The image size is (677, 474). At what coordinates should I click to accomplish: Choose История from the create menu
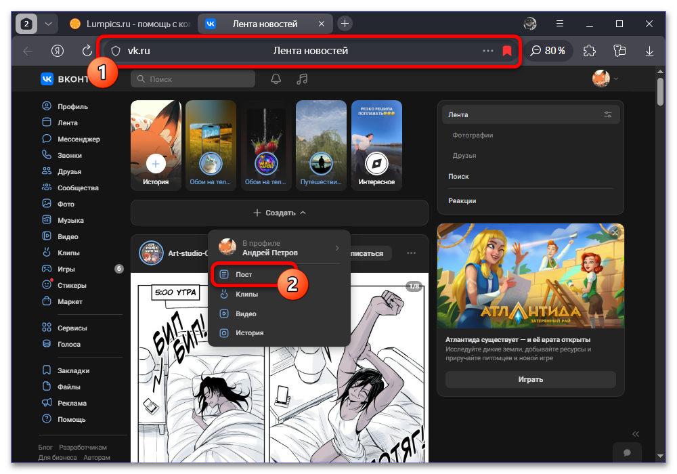(280, 333)
